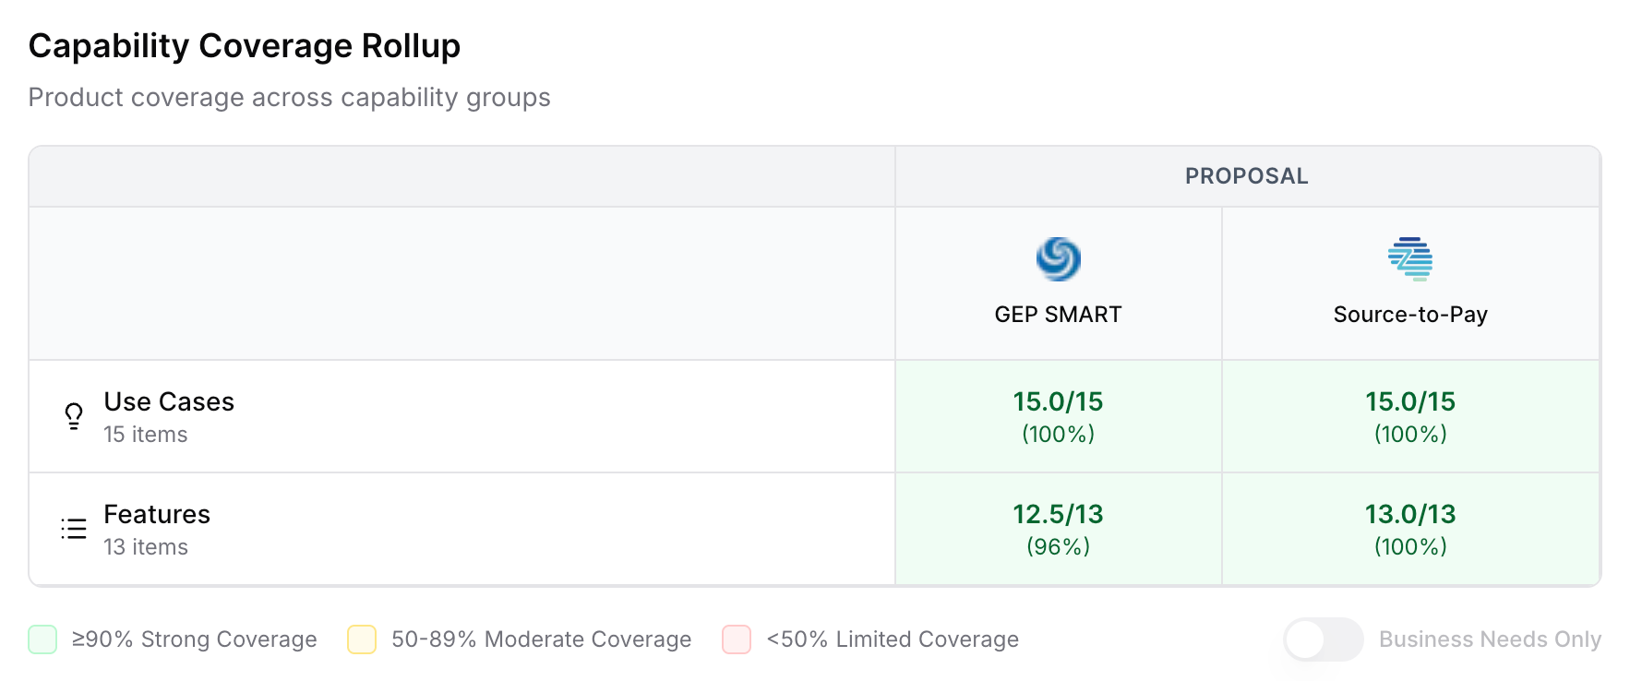Click the Features list icon

(x=74, y=529)
